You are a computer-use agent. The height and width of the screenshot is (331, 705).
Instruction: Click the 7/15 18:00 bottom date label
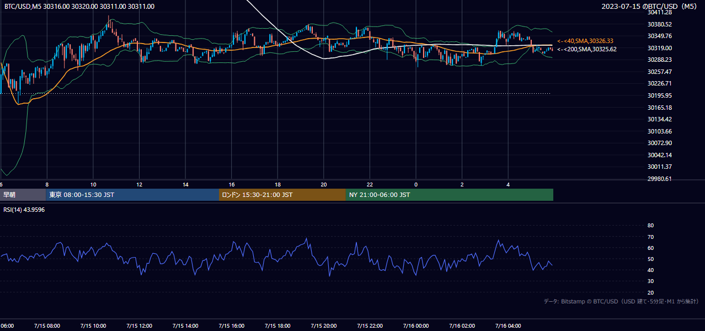[277, 325]
